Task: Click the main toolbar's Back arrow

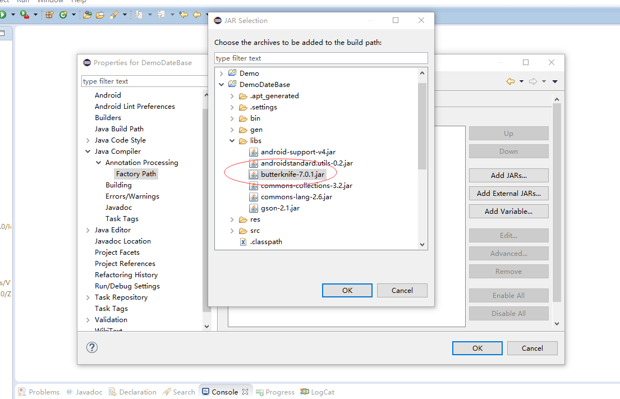Action: point(196,15)
